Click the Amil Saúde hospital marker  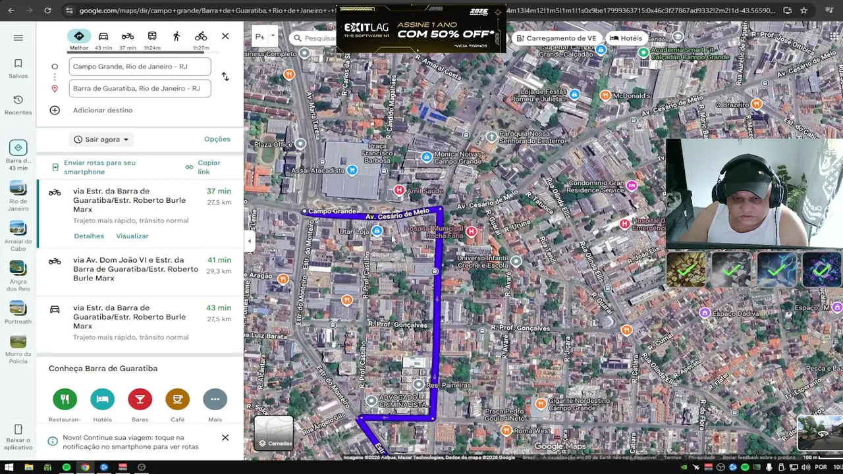398,190
